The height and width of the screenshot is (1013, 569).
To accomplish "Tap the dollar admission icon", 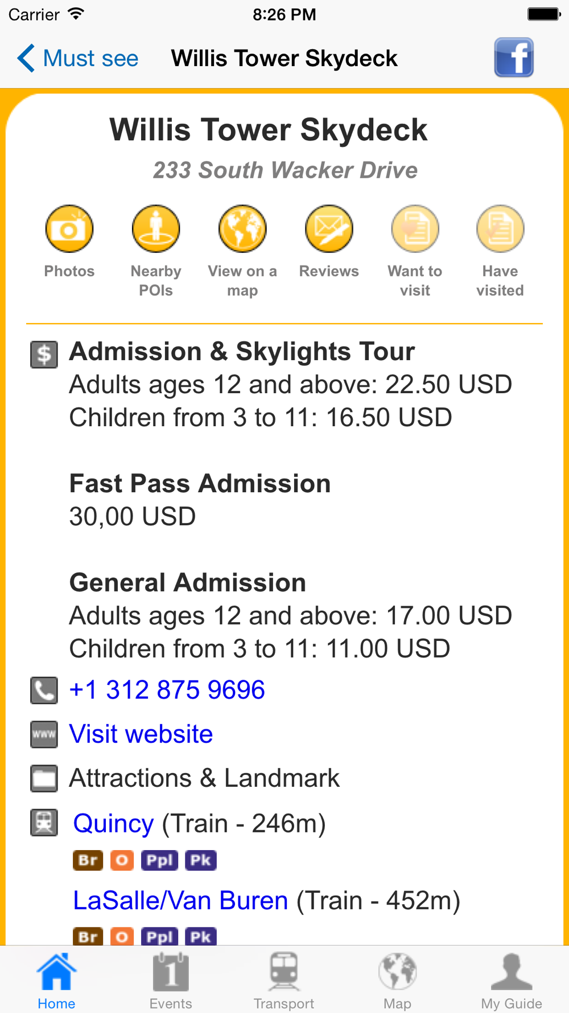I will pos(44,354).
